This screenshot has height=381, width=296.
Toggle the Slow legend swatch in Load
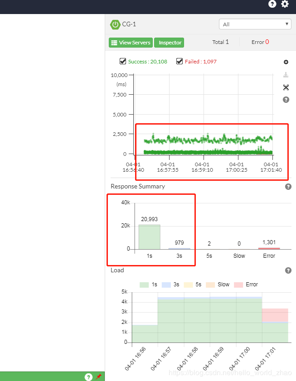pyautogui.click(x=210, y=285)
